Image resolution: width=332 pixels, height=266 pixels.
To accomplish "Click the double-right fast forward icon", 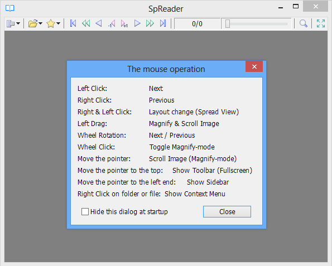I will tap(150, 23).
